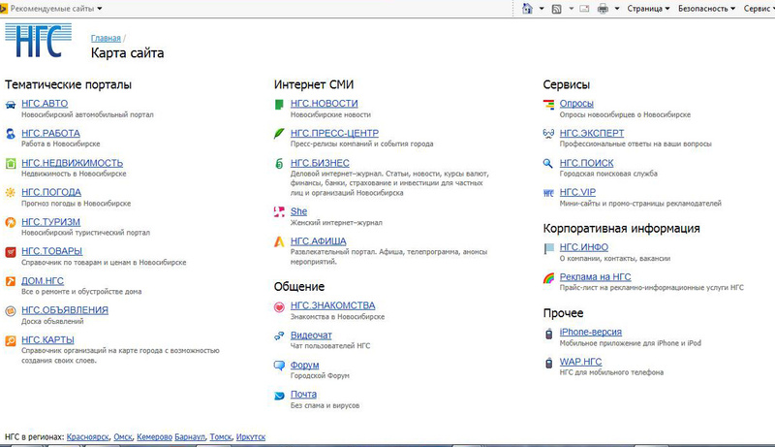The height and width of the screenshot is (447, 775).
Task: Click the phone icon beside iPhone-версия
Action: (x=548, y=333)
